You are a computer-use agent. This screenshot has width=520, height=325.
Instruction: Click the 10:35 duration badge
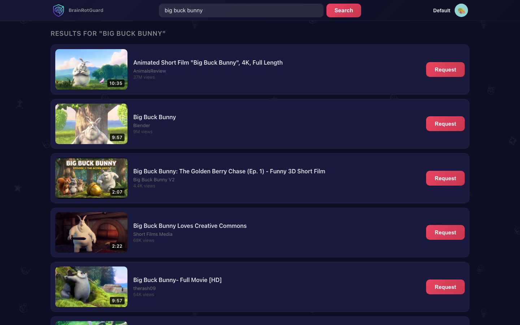pyautogui.click(x=116, y=83)
